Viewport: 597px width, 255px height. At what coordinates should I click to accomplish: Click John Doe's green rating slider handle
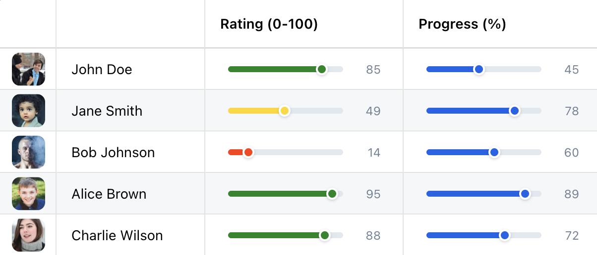322,69
